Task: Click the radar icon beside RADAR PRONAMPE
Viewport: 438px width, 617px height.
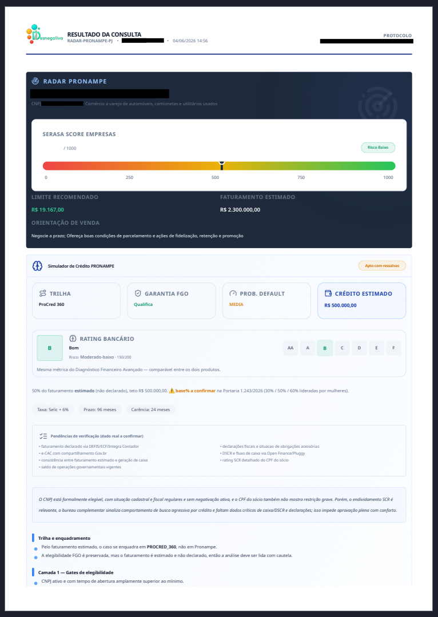Action: pyautogui.click(x=35, y=81)
